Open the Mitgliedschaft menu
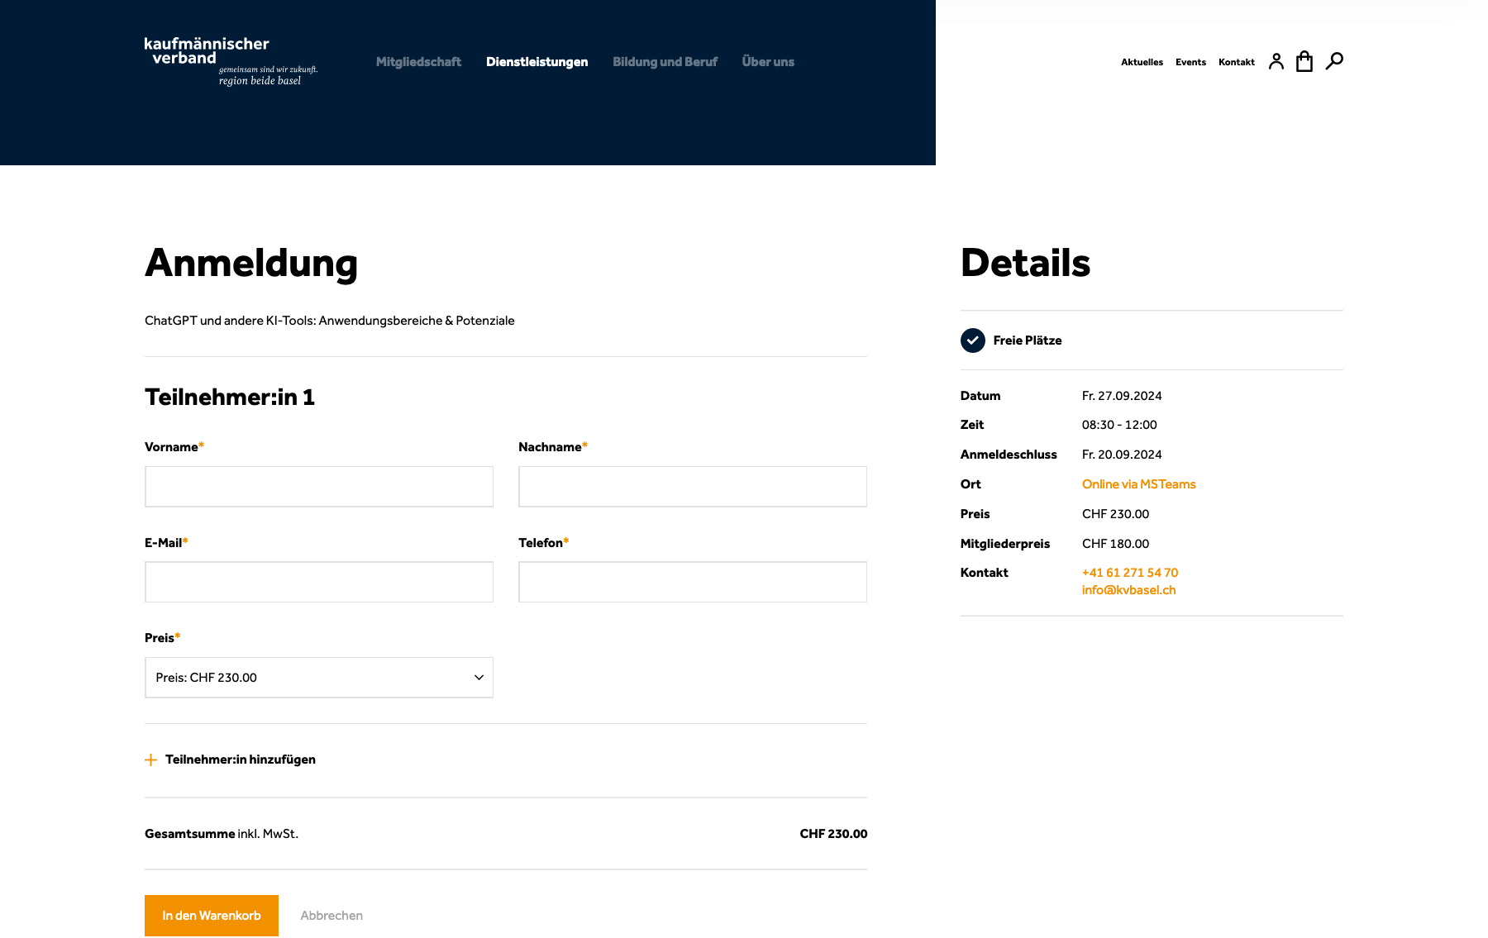The image size is (1488, 938). pyautogui.click(x=418, y=62)
